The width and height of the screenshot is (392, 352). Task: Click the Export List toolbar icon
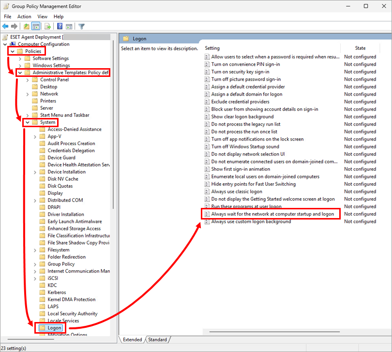[48, 26]
